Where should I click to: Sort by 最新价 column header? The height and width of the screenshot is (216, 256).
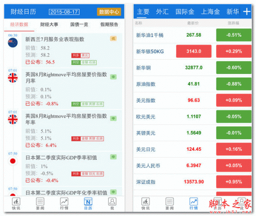click(x=193, y=23)
